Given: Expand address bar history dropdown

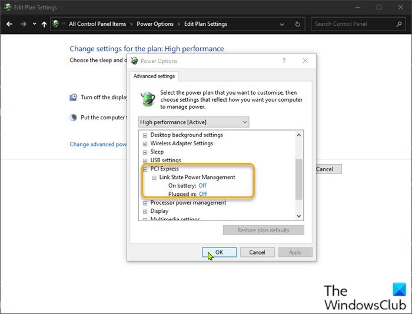Looking at the screenshot, I should pyautogui.click(x=282, y=25).
